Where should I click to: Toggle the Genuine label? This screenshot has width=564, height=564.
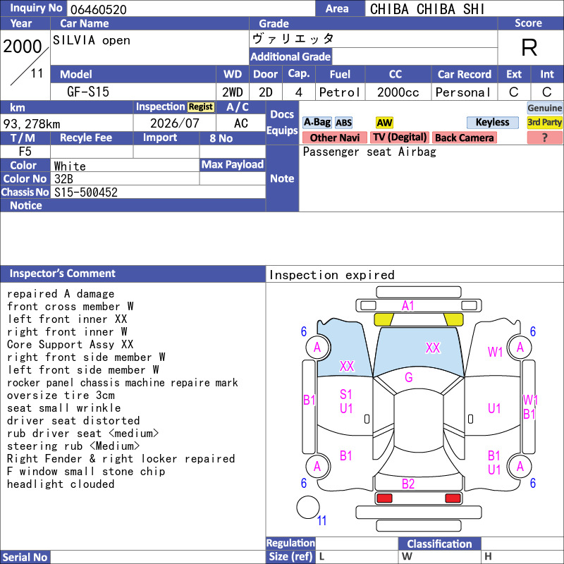click(x=544, y=108)
